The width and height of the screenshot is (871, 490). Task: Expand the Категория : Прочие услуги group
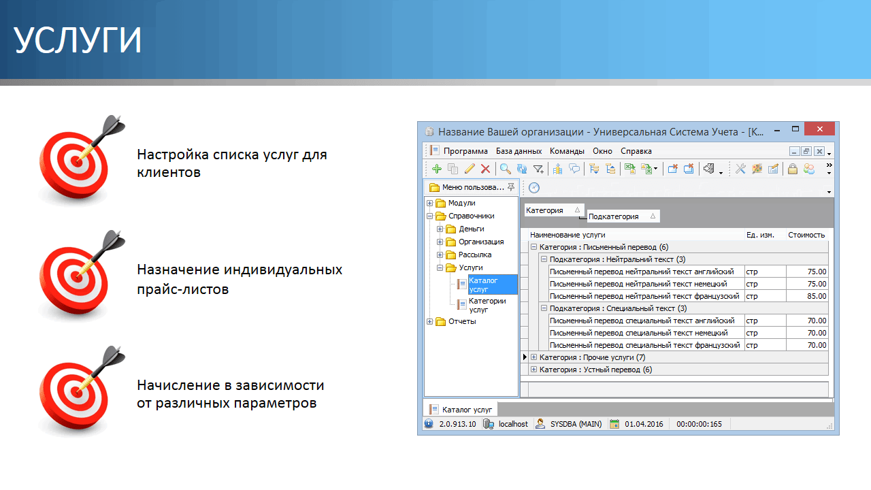[534, 357]
